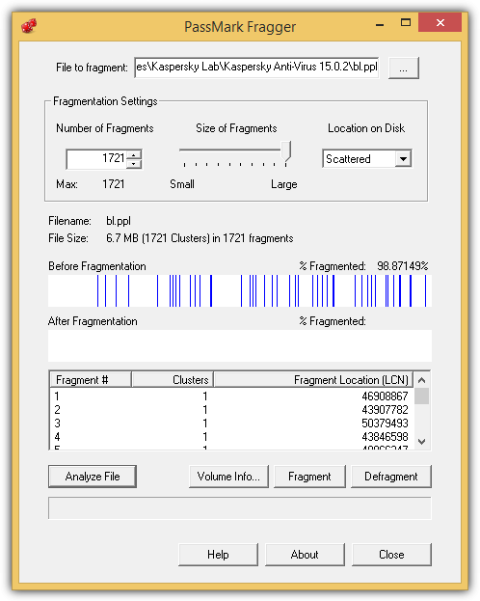
Task: Click the File to fragment path field
Action: pos(256,68)
